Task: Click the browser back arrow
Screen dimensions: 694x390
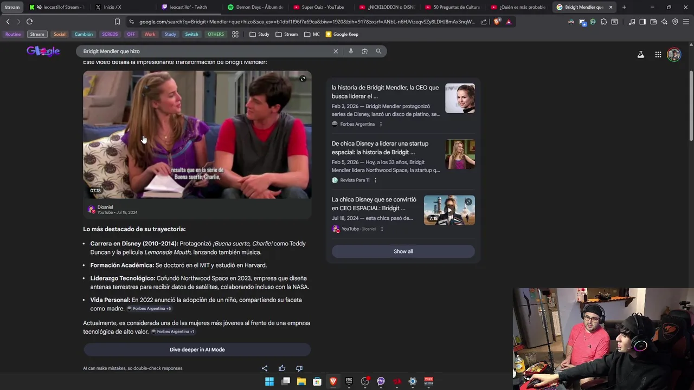Action: [8, 22]
